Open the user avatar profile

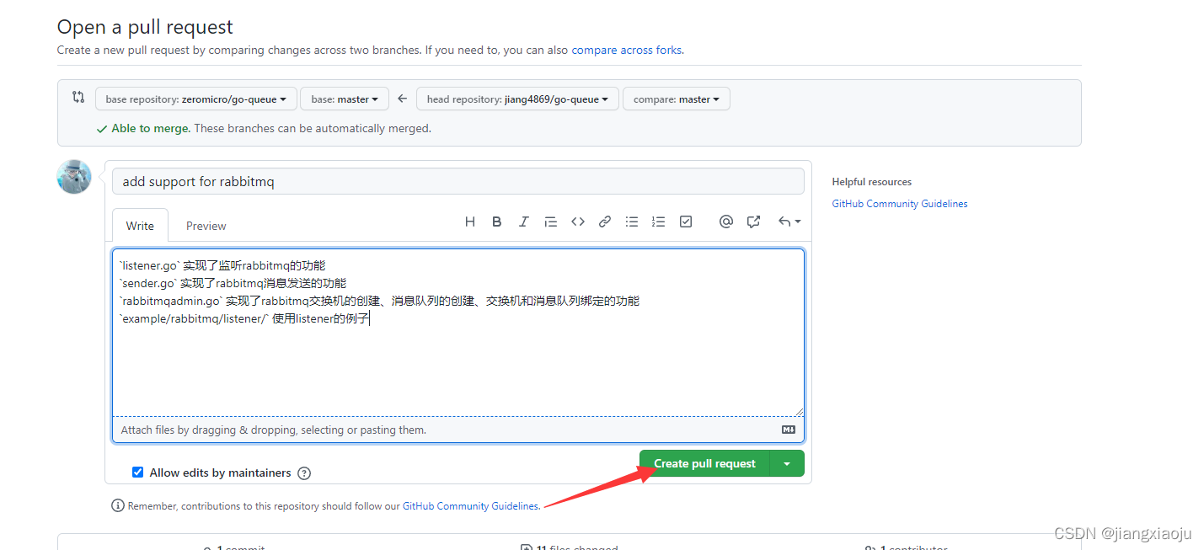tap(74, 176)
